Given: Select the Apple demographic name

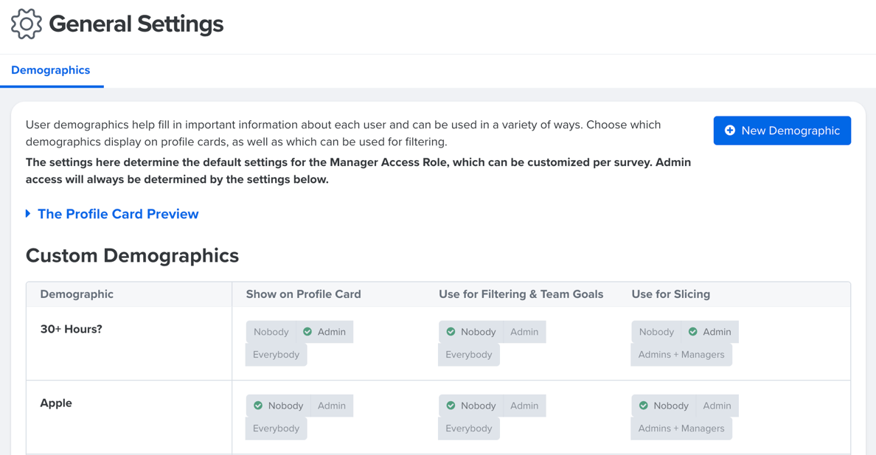Looking at the screenshot, I should point(56,403).
